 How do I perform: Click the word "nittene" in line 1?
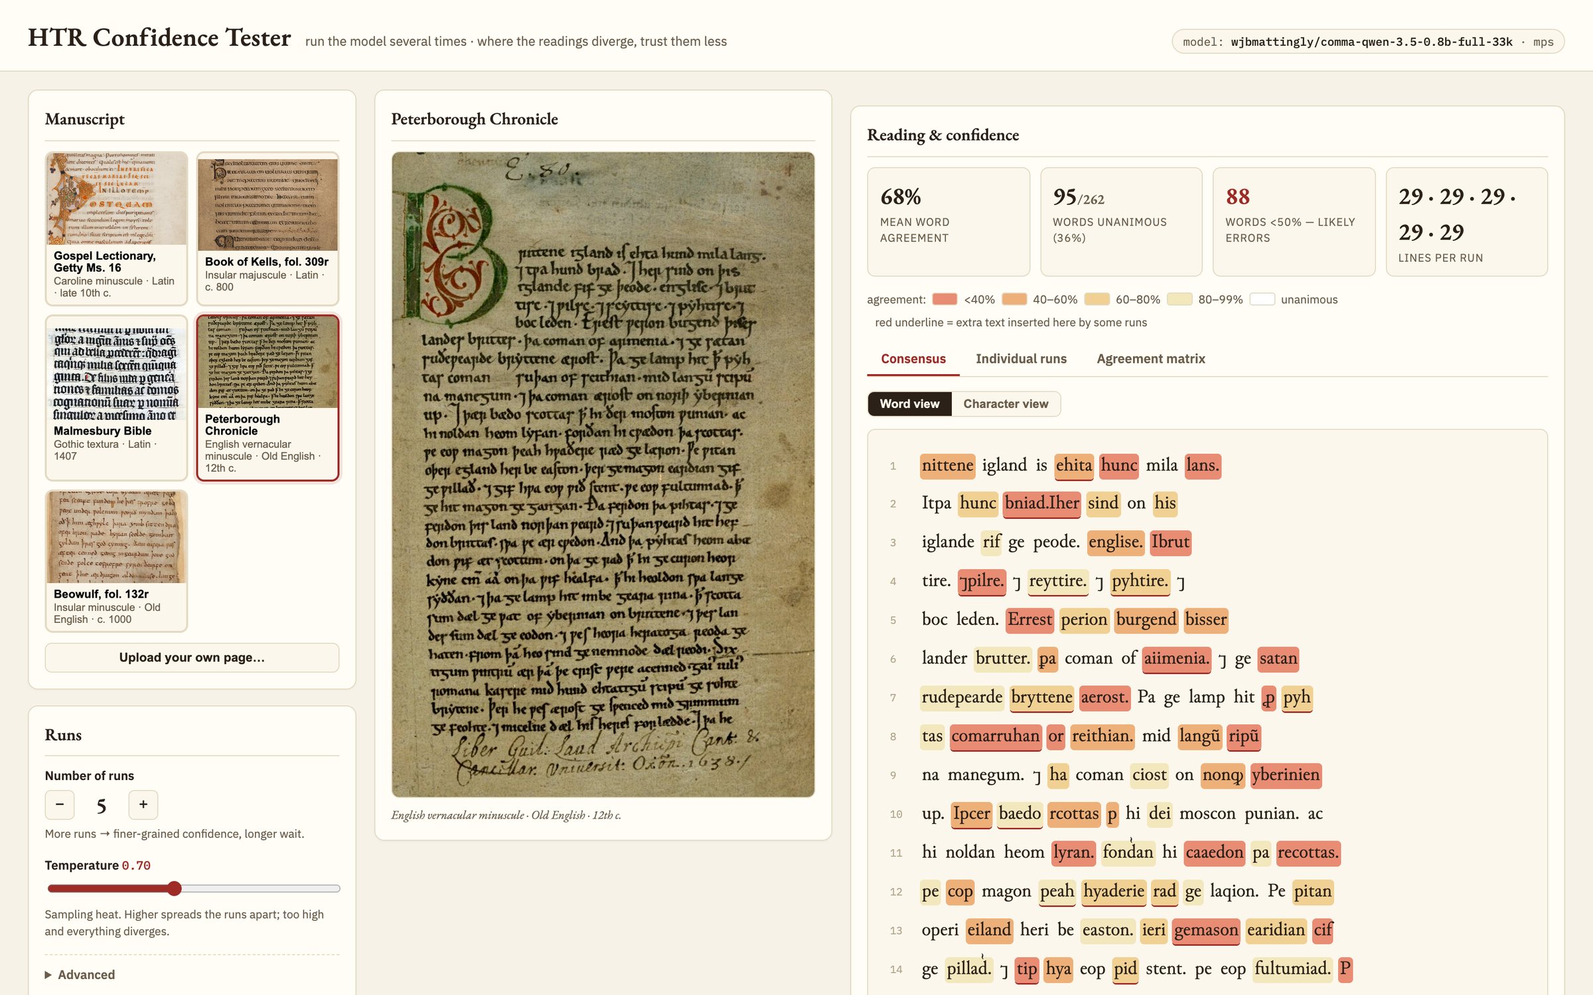coord(947,466)
